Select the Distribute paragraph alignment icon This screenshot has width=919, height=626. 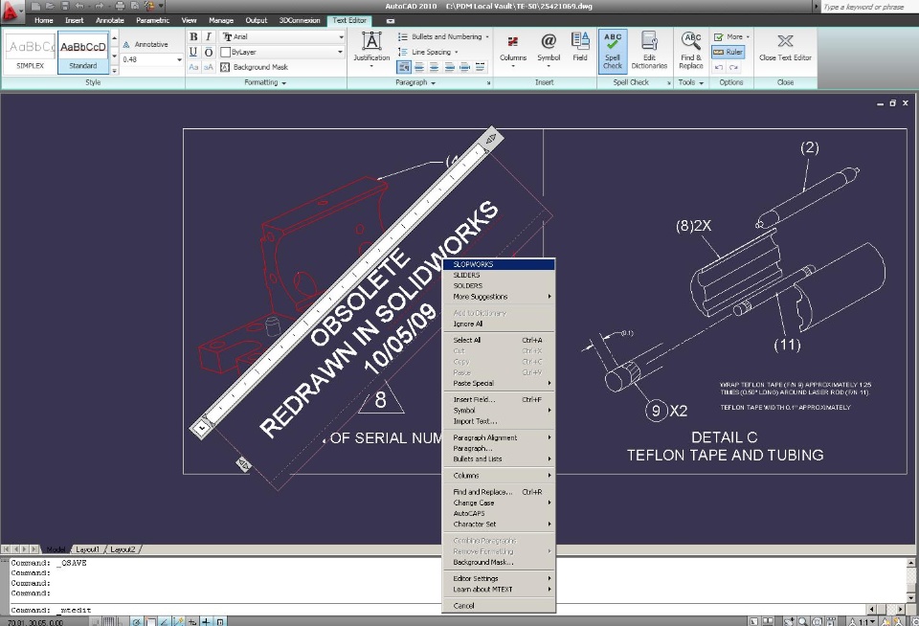(480, 67)
